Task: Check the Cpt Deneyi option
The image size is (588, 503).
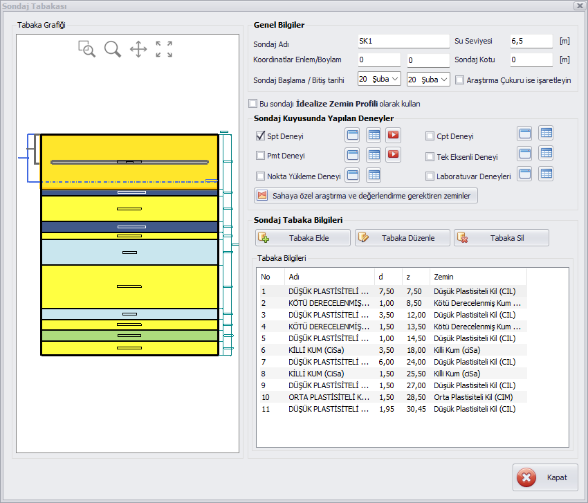Action: 430,136
